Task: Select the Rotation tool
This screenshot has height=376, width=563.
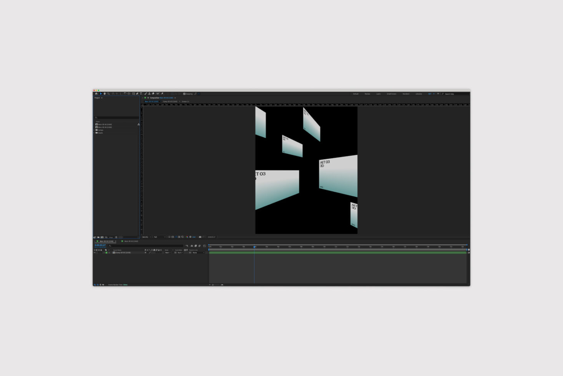Action: point(125,94)
